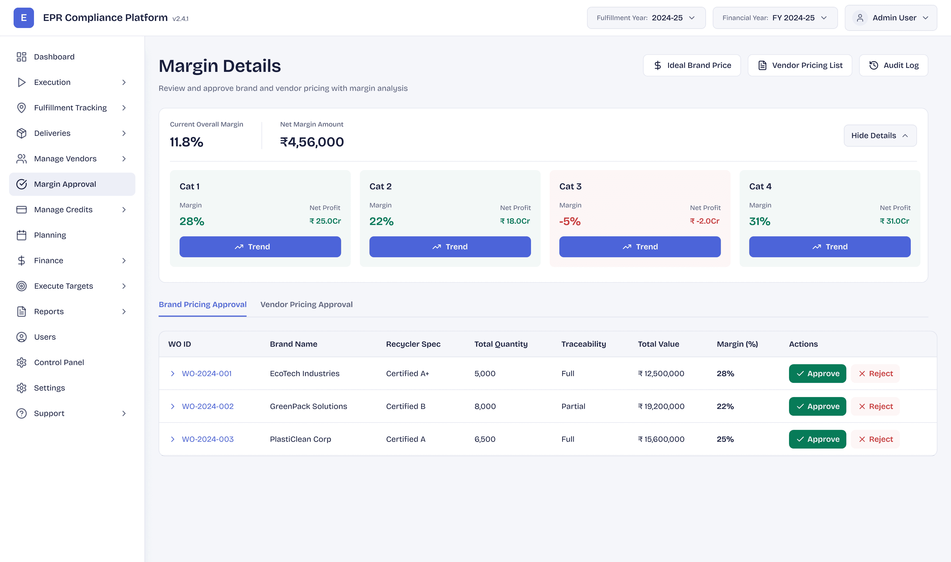
Task: Click the Deliveries package icon
Action: [22, 133]
